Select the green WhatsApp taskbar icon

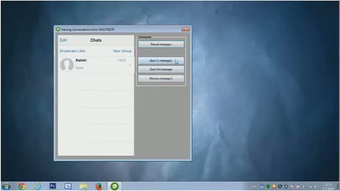(115, 186)
